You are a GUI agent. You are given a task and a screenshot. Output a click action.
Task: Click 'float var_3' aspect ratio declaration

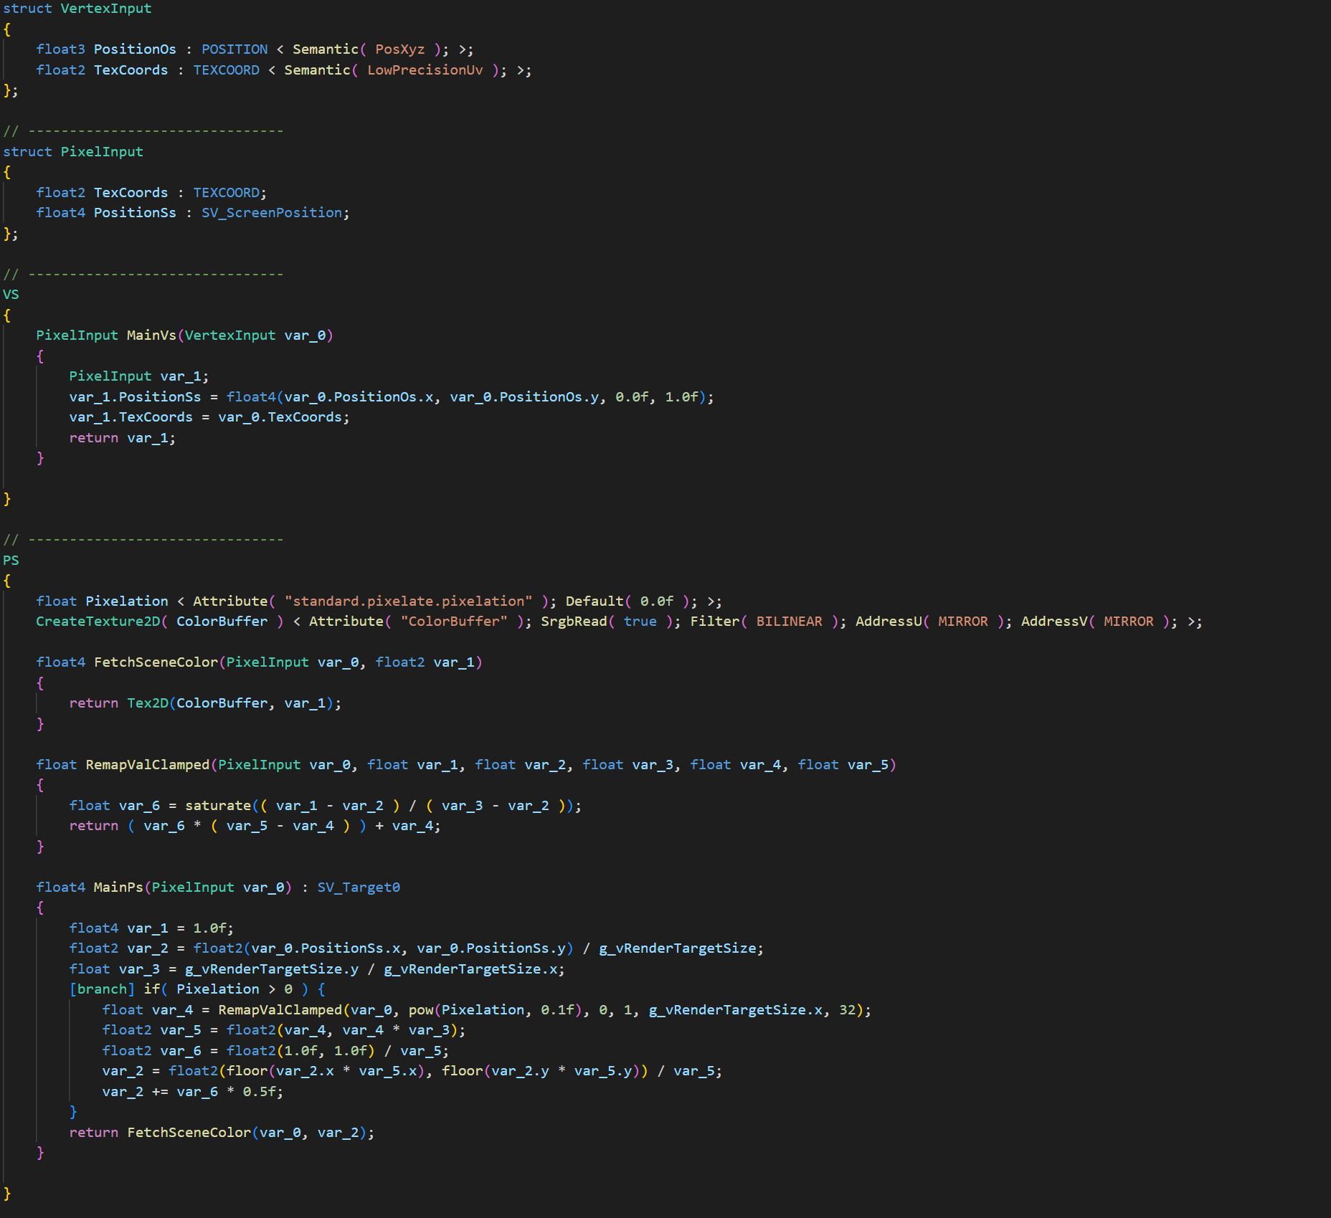tap(114, 969)
